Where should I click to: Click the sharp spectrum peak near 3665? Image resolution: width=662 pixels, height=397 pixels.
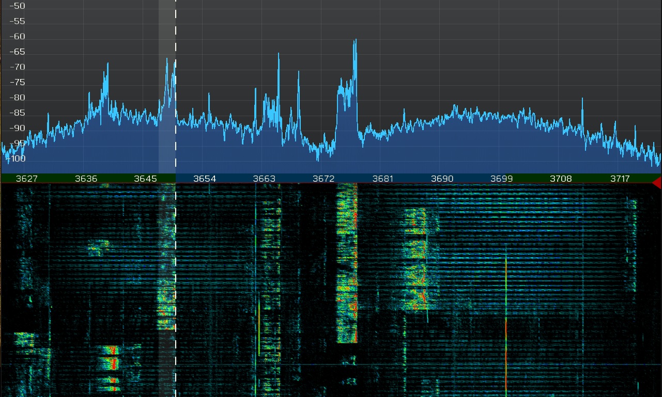tap(279, 55)
